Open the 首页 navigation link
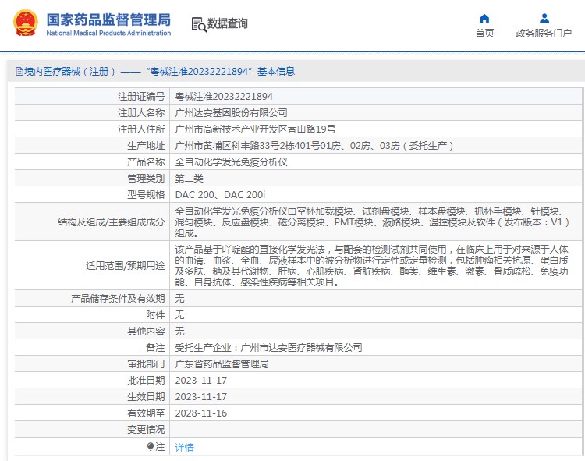The width and height of the screenshot is (585, 461). [484, 34]
